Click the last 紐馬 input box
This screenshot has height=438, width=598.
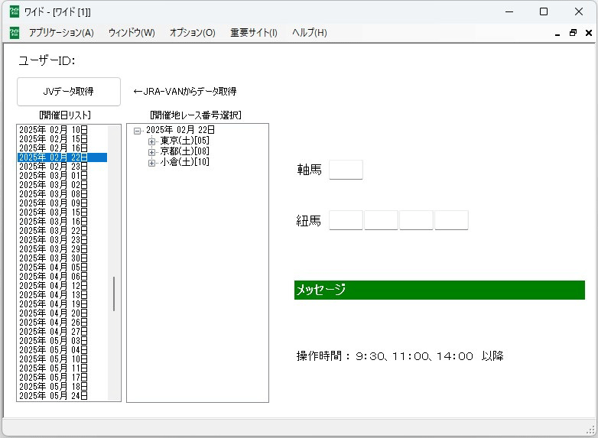point(451,221)
